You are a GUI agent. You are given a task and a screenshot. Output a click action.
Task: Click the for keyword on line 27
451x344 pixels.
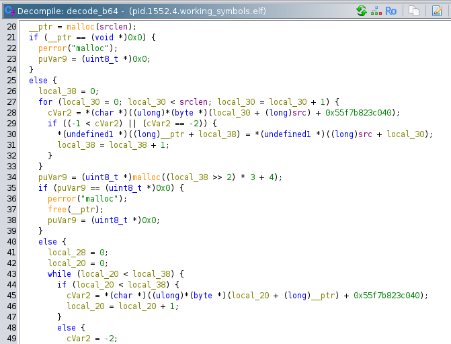[46, 102]
